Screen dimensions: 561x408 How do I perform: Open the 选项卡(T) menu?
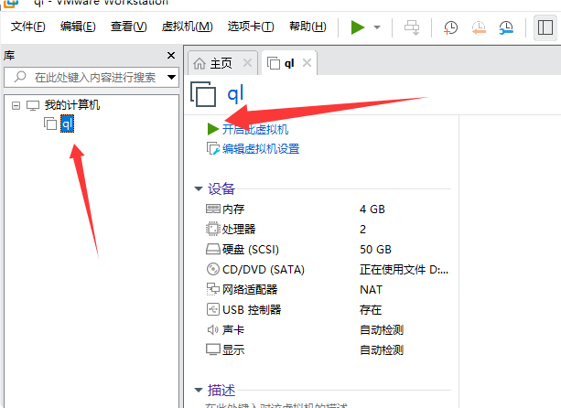250,27
